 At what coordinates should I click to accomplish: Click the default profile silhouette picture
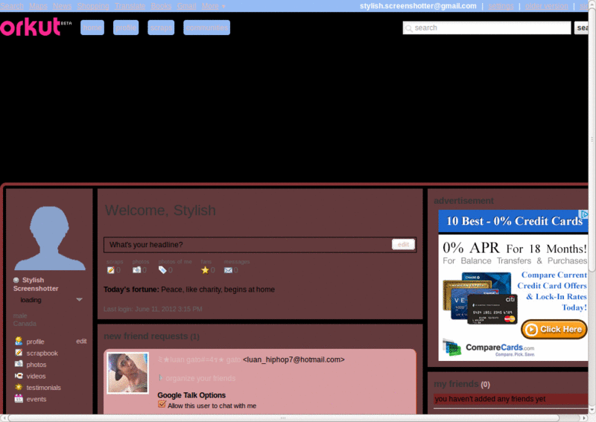click(x=49, y=237)
